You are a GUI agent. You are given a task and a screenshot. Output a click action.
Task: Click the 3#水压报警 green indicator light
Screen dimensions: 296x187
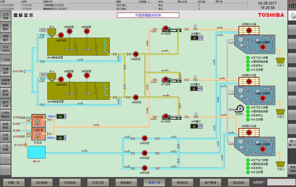pos(248,172)
